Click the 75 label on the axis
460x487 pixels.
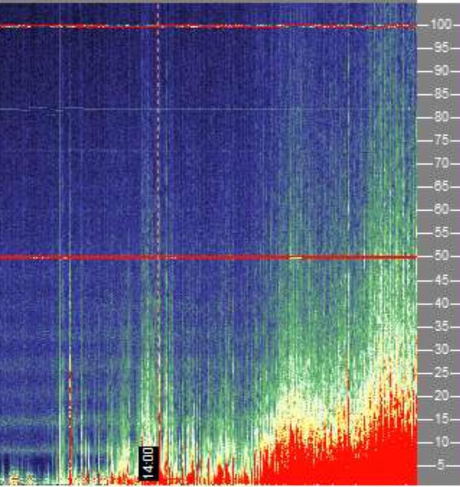click(x=441, y=140)
